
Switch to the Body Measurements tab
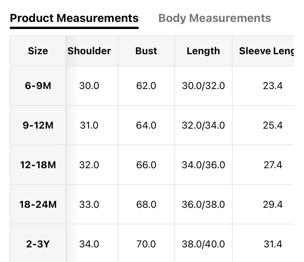click(x=215, y=18)
